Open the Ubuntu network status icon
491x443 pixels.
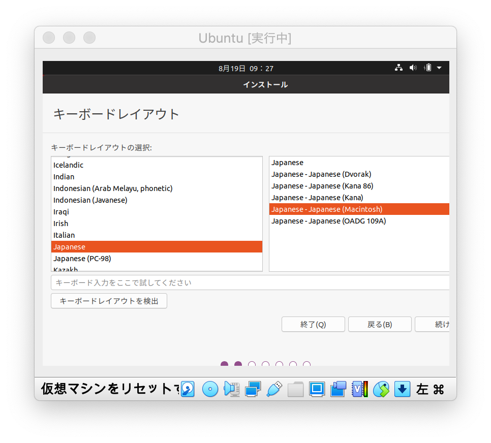(398, 68)
